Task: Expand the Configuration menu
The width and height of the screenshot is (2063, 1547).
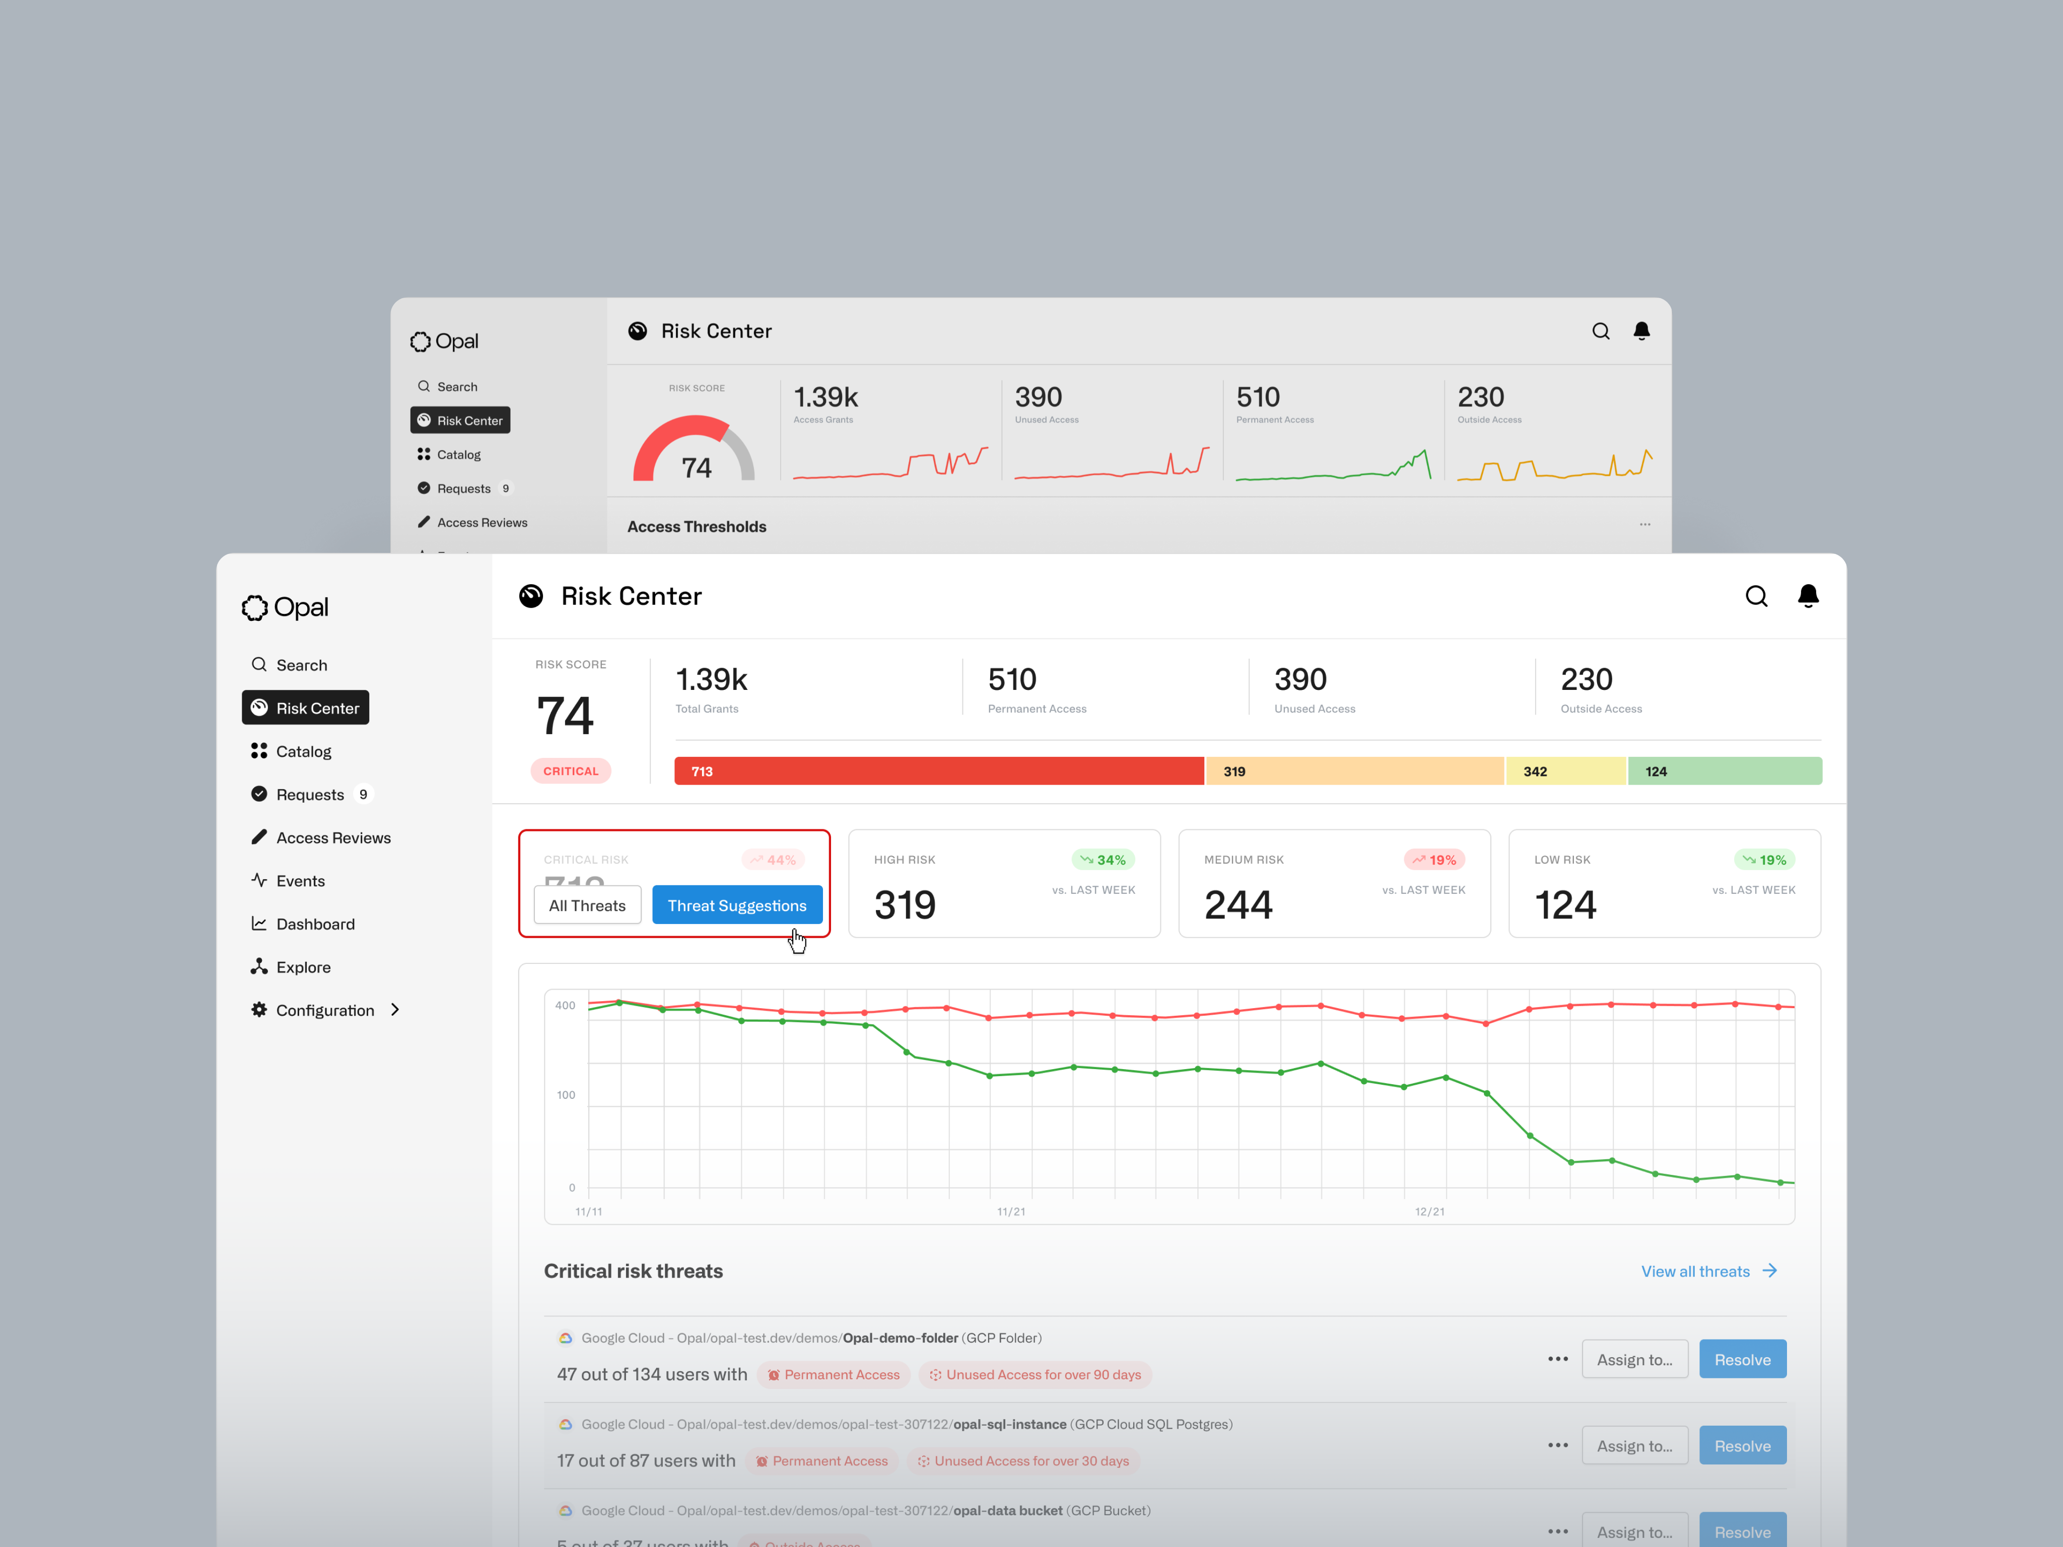Action: 324,1010
